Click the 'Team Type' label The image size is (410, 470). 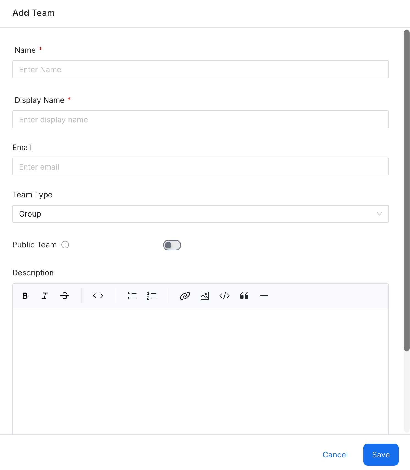click(32, 195)
